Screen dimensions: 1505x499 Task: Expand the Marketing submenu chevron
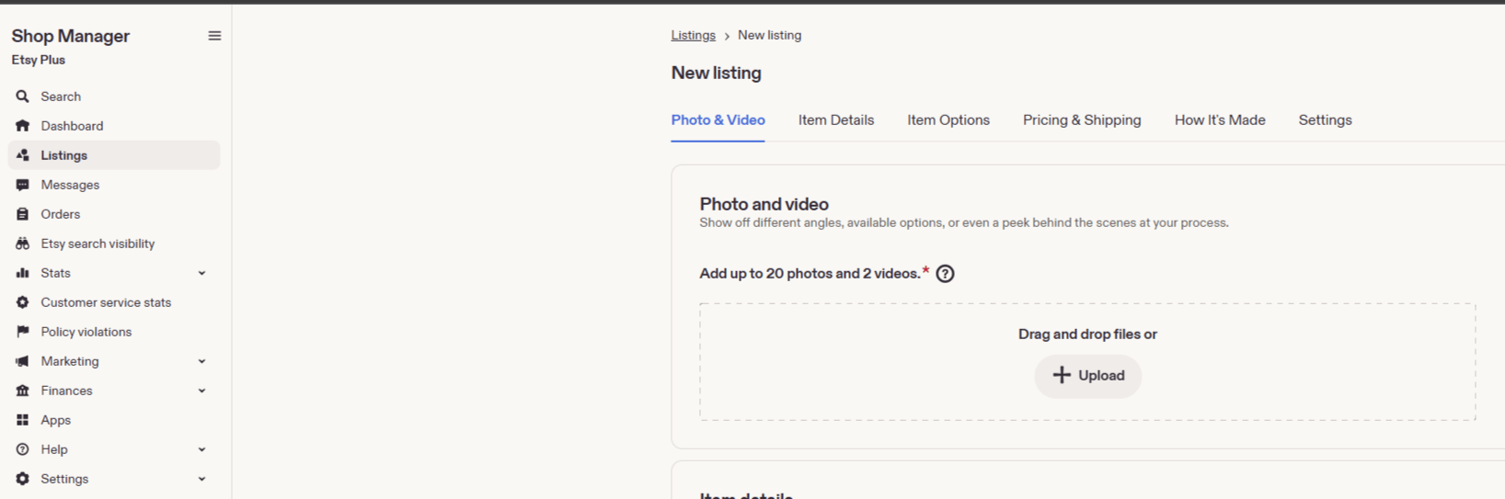(202, 361)
